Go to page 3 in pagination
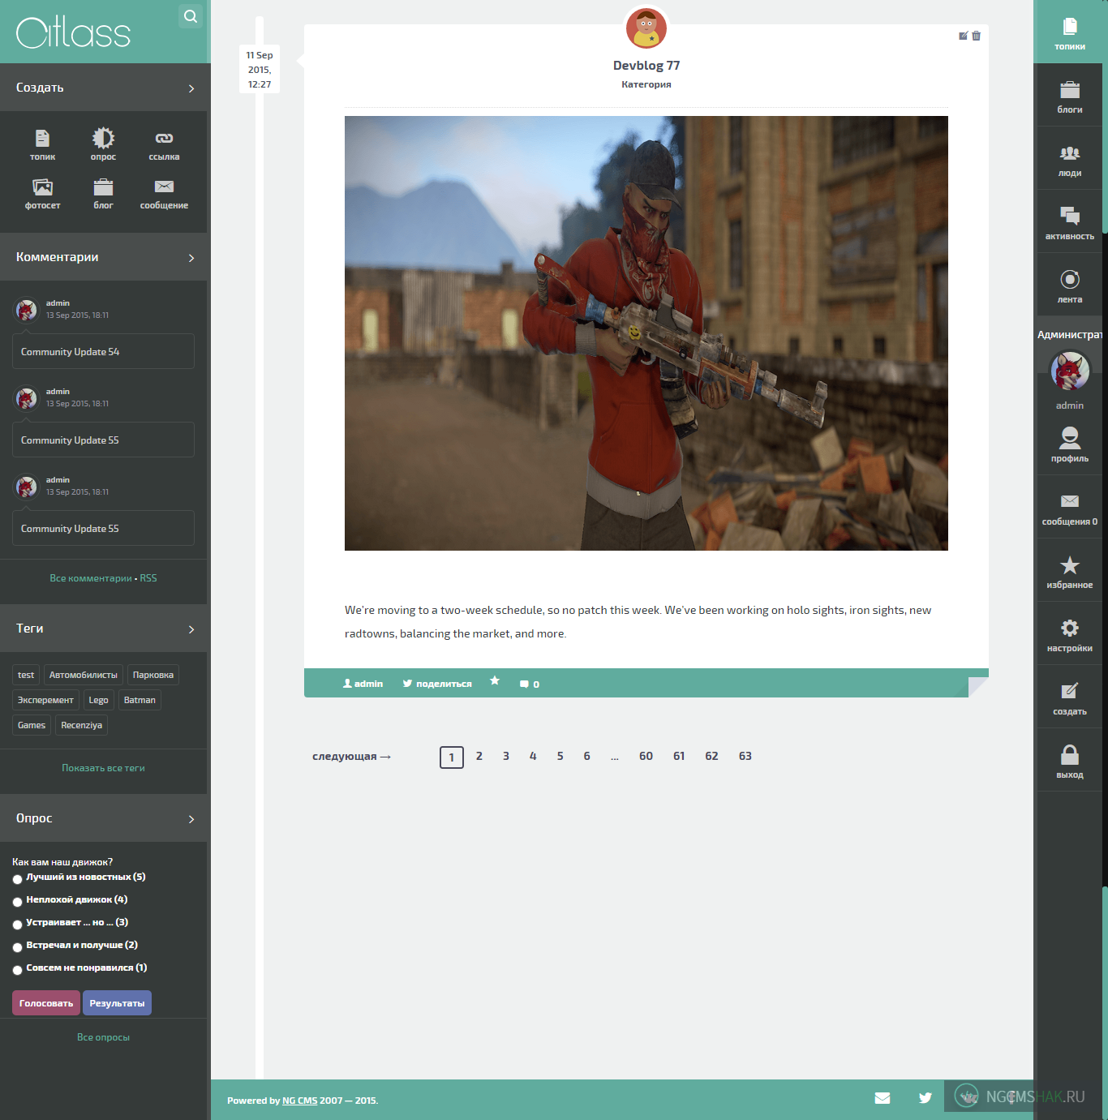Viewport: 1108px width, 1120px height. pos(506,756)
